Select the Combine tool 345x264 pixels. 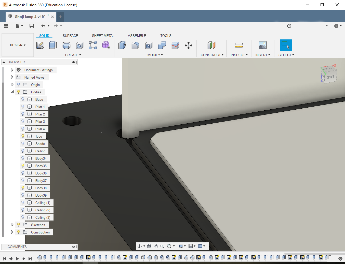162,45
